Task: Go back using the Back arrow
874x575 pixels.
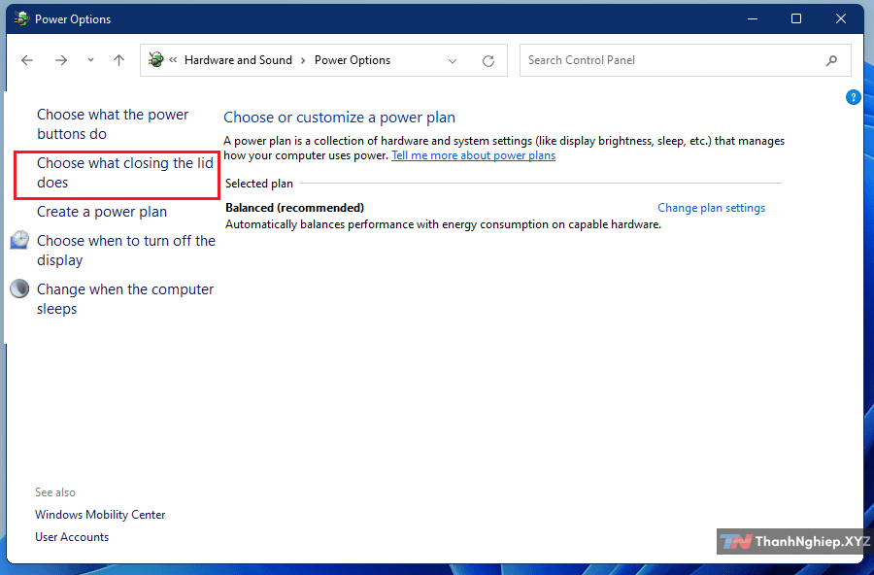Action: pyautogui.click(x=27, y=60)
